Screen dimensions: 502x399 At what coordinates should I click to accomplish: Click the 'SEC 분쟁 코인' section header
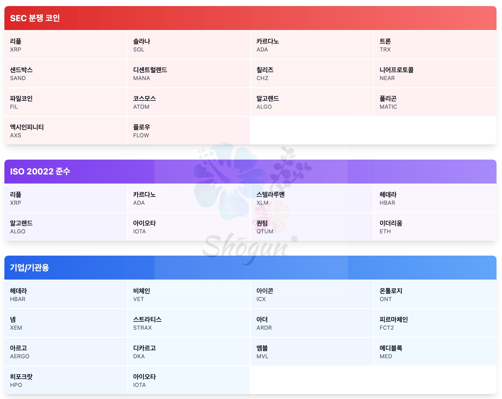pos(250,18)
